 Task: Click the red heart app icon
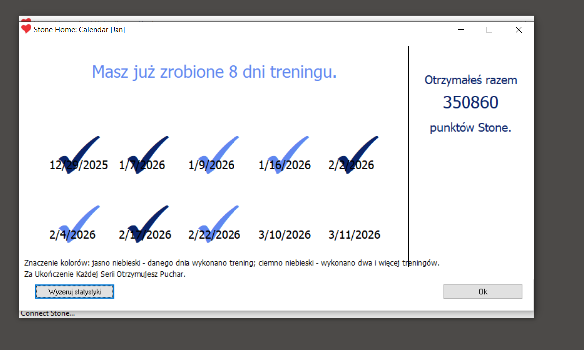(26, 30)
